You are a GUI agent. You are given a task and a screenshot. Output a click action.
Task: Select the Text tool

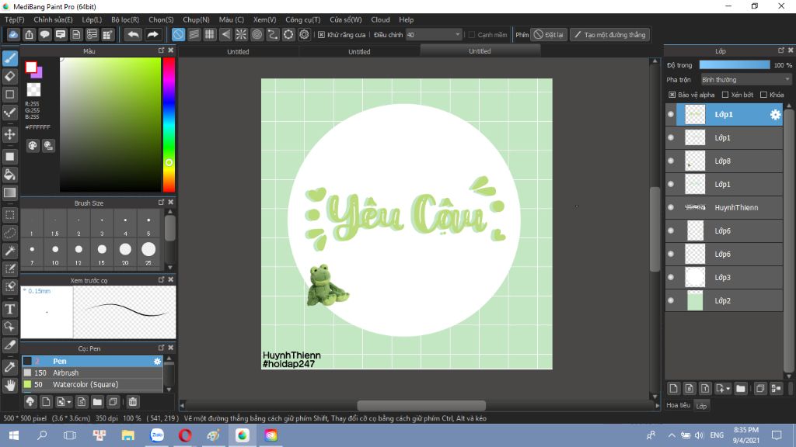(9, 309)
